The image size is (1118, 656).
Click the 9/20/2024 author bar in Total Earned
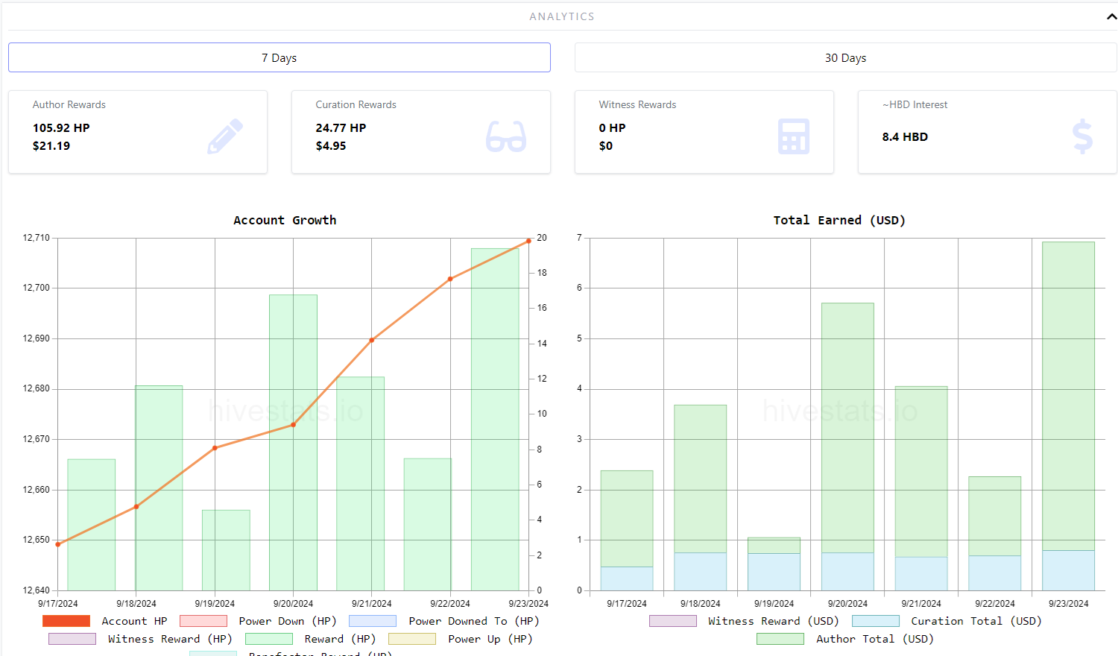click(847, 428)
